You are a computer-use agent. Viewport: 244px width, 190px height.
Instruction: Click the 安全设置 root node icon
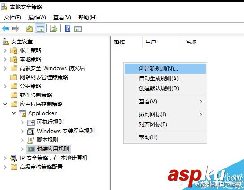5,41
